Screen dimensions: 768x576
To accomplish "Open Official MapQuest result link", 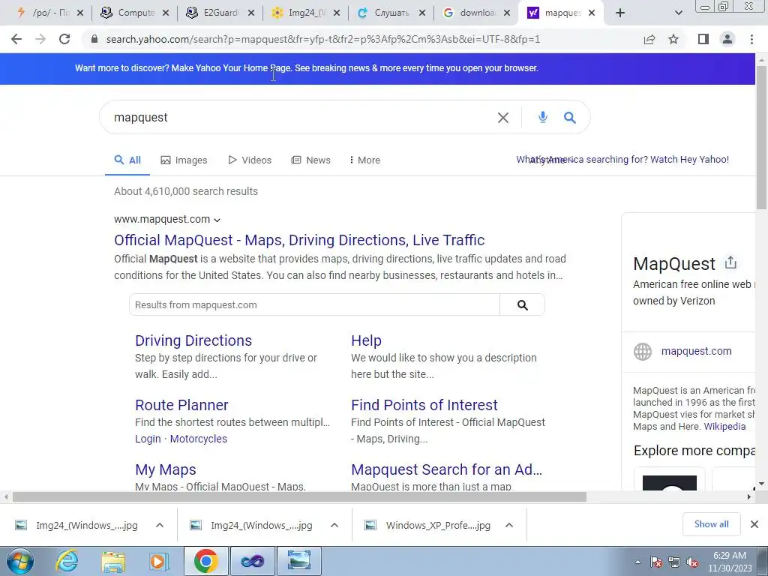I will (x=299, y=240).
